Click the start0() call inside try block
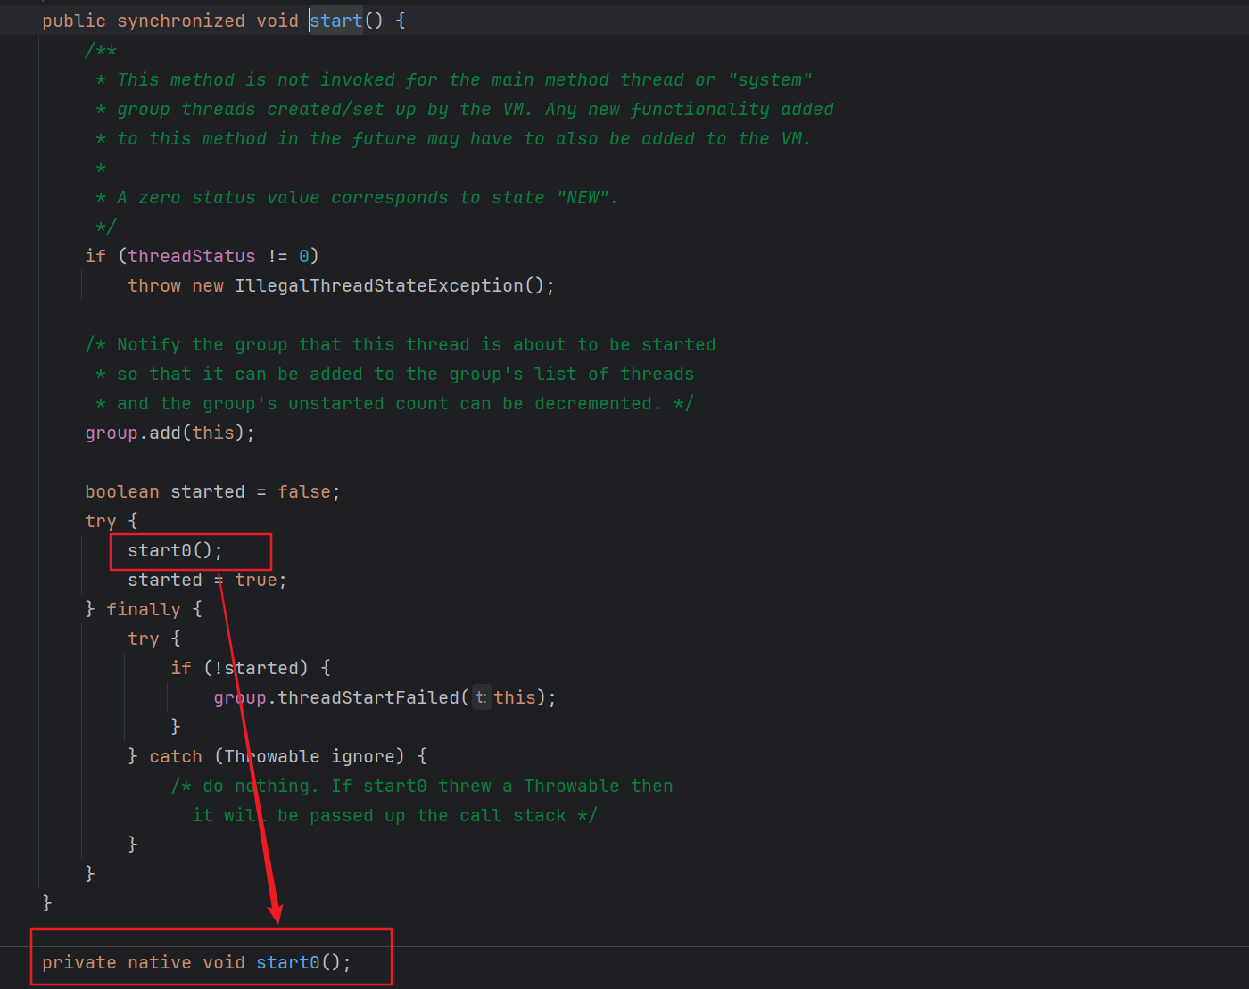 (174, 550)
